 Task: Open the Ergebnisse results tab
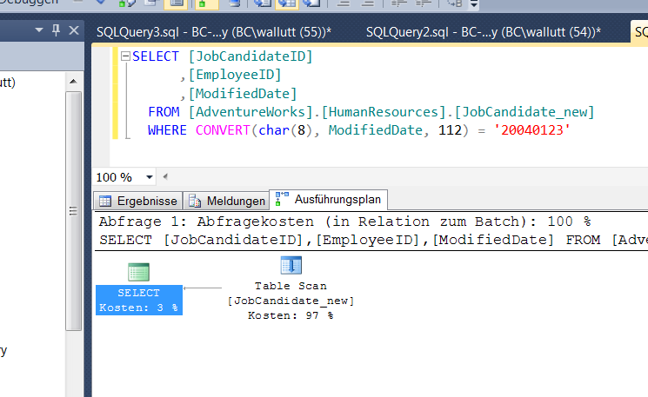138,201
